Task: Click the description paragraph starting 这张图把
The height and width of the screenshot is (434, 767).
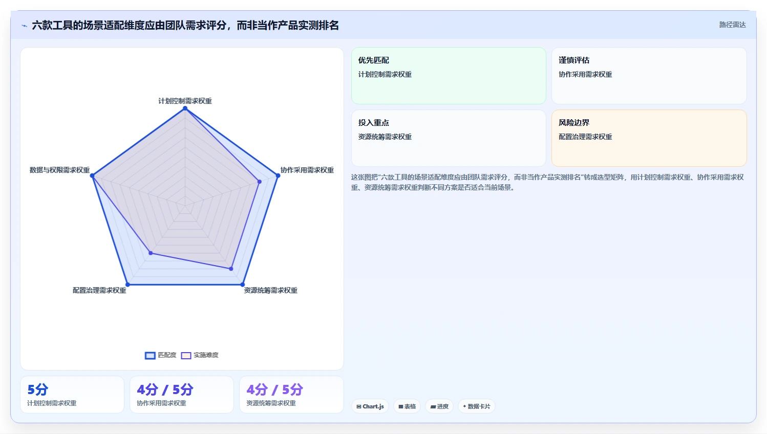Action: pos(547,182)
